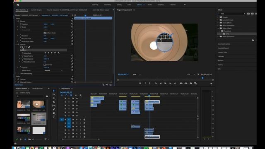Select the Pen tool in Tools panel
265x149 pixels.
54,109
